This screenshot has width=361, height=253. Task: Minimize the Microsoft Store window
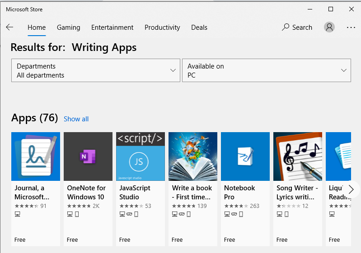pos(310,9)
